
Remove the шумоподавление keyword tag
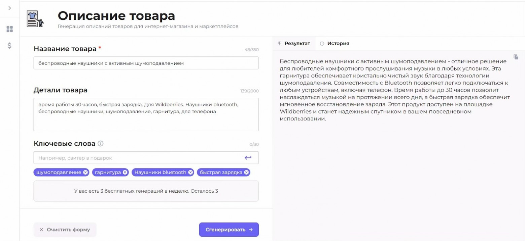pos(85,172)
